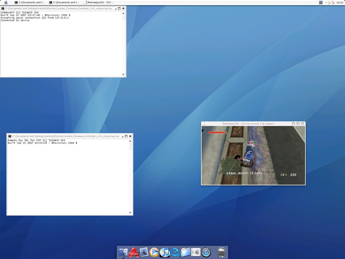Open the Trash in the dock
This screenshot has height=259, width=345.
pos(221,252)
